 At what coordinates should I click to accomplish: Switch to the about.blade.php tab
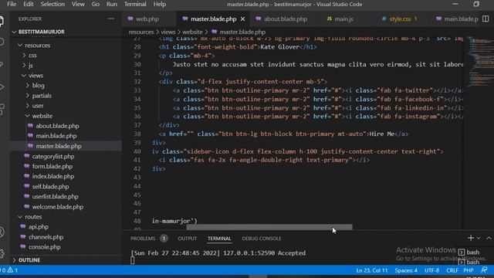pos(286,19)
